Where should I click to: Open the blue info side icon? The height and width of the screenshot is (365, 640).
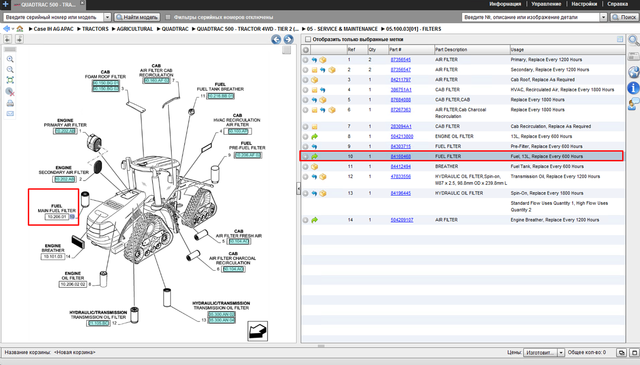[634, 88]
